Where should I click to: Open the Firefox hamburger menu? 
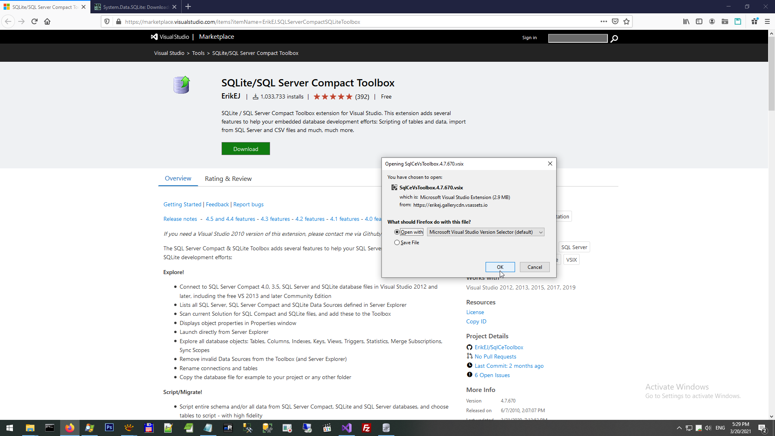(767, 22)
